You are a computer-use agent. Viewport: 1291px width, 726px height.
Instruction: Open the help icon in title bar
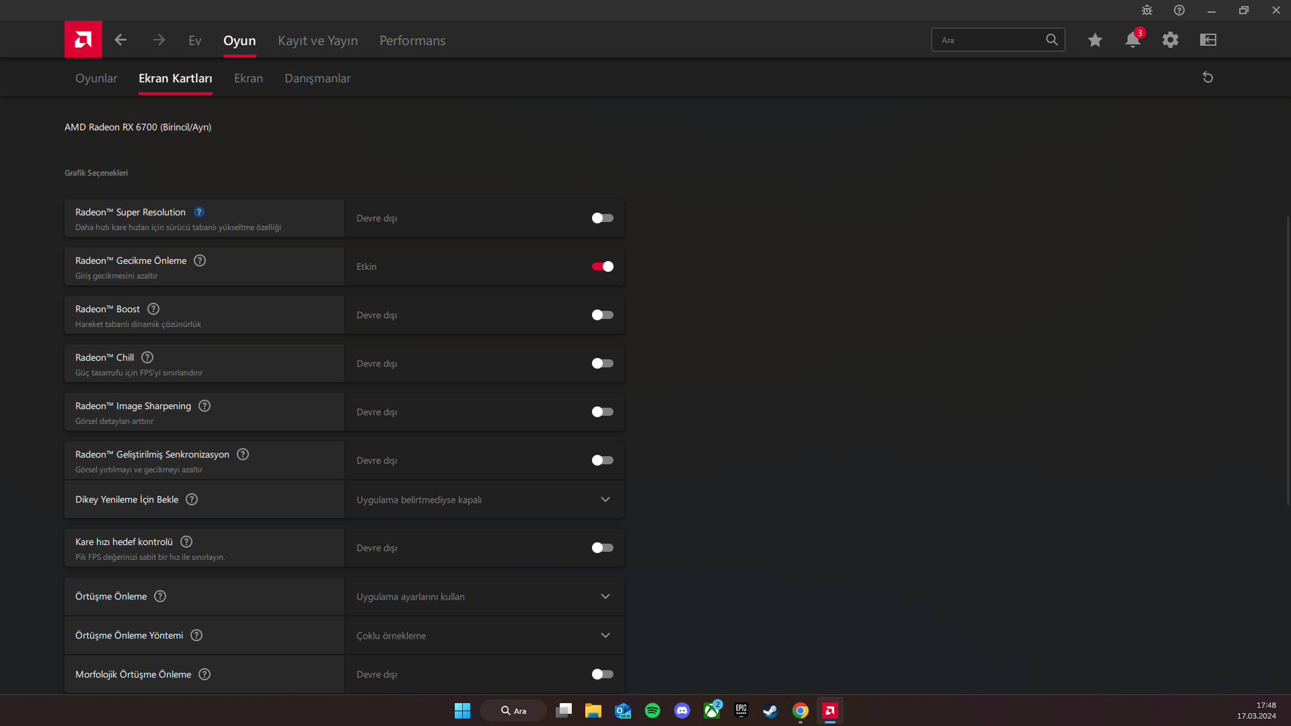pos(1179,10)
